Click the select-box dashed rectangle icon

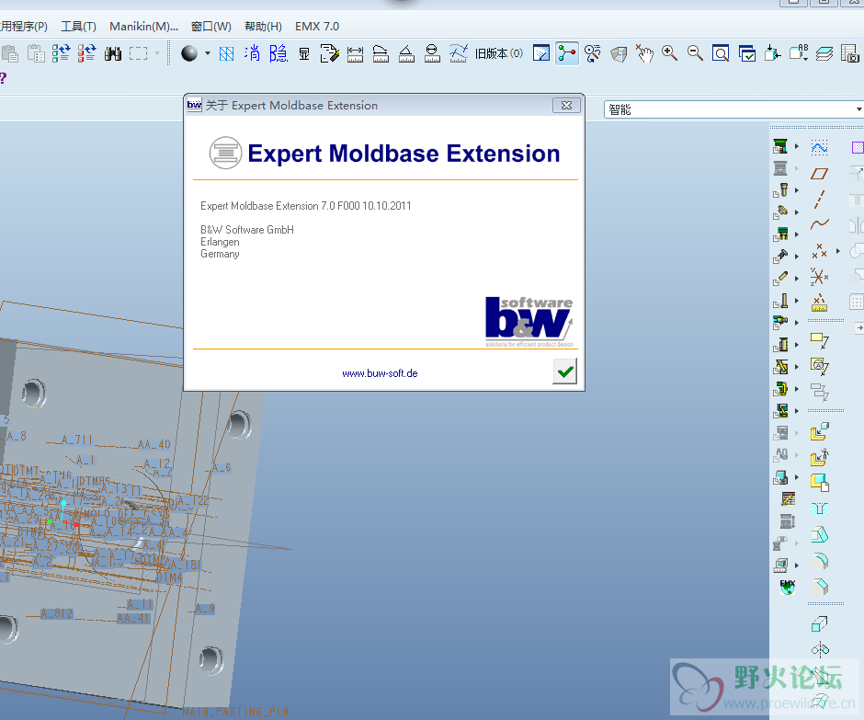click(x=138, y=53)
